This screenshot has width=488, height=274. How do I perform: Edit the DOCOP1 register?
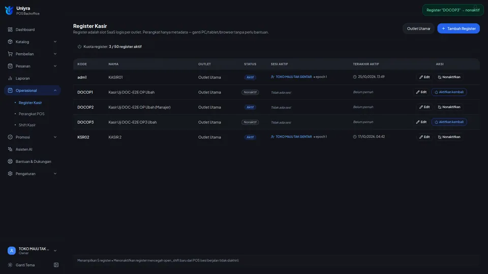(421, 92)
